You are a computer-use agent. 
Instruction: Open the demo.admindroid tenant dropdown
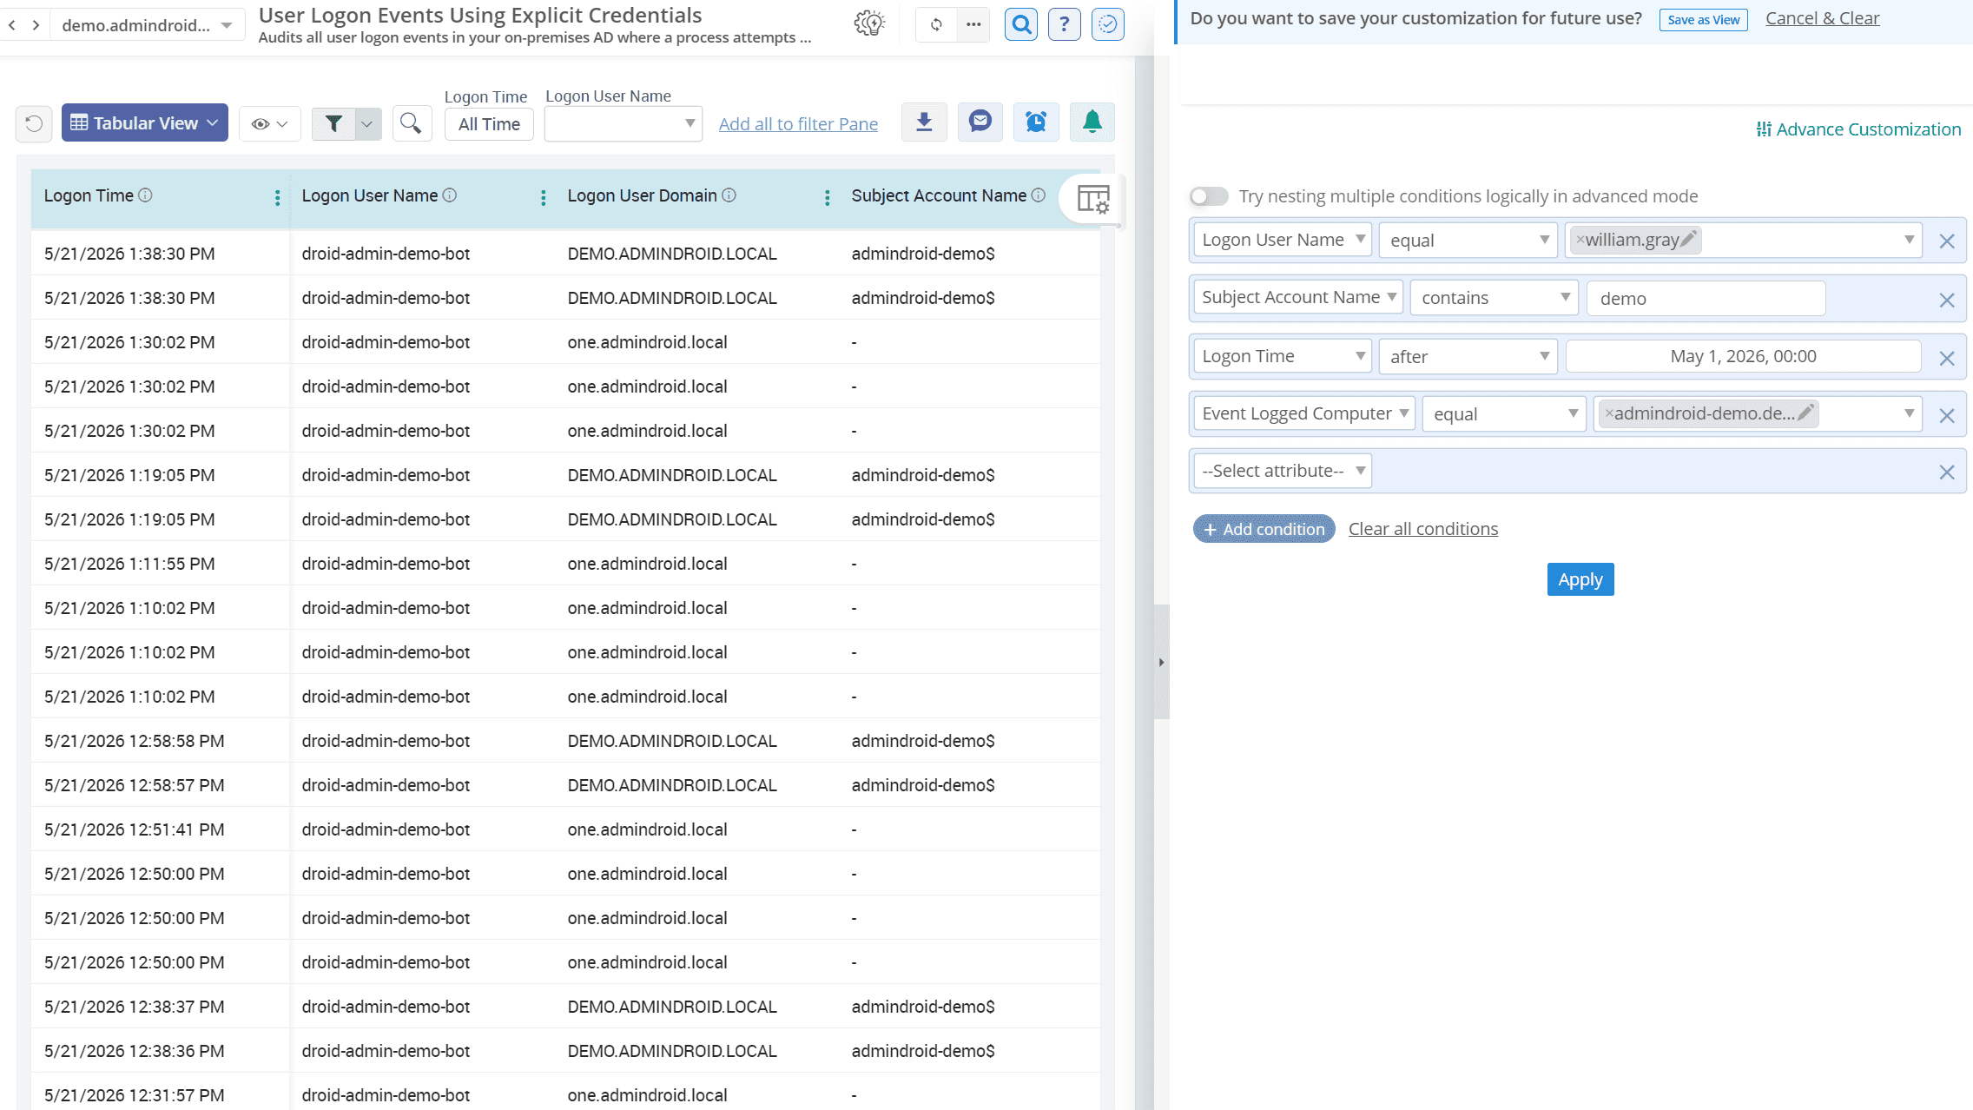point(148,25)
